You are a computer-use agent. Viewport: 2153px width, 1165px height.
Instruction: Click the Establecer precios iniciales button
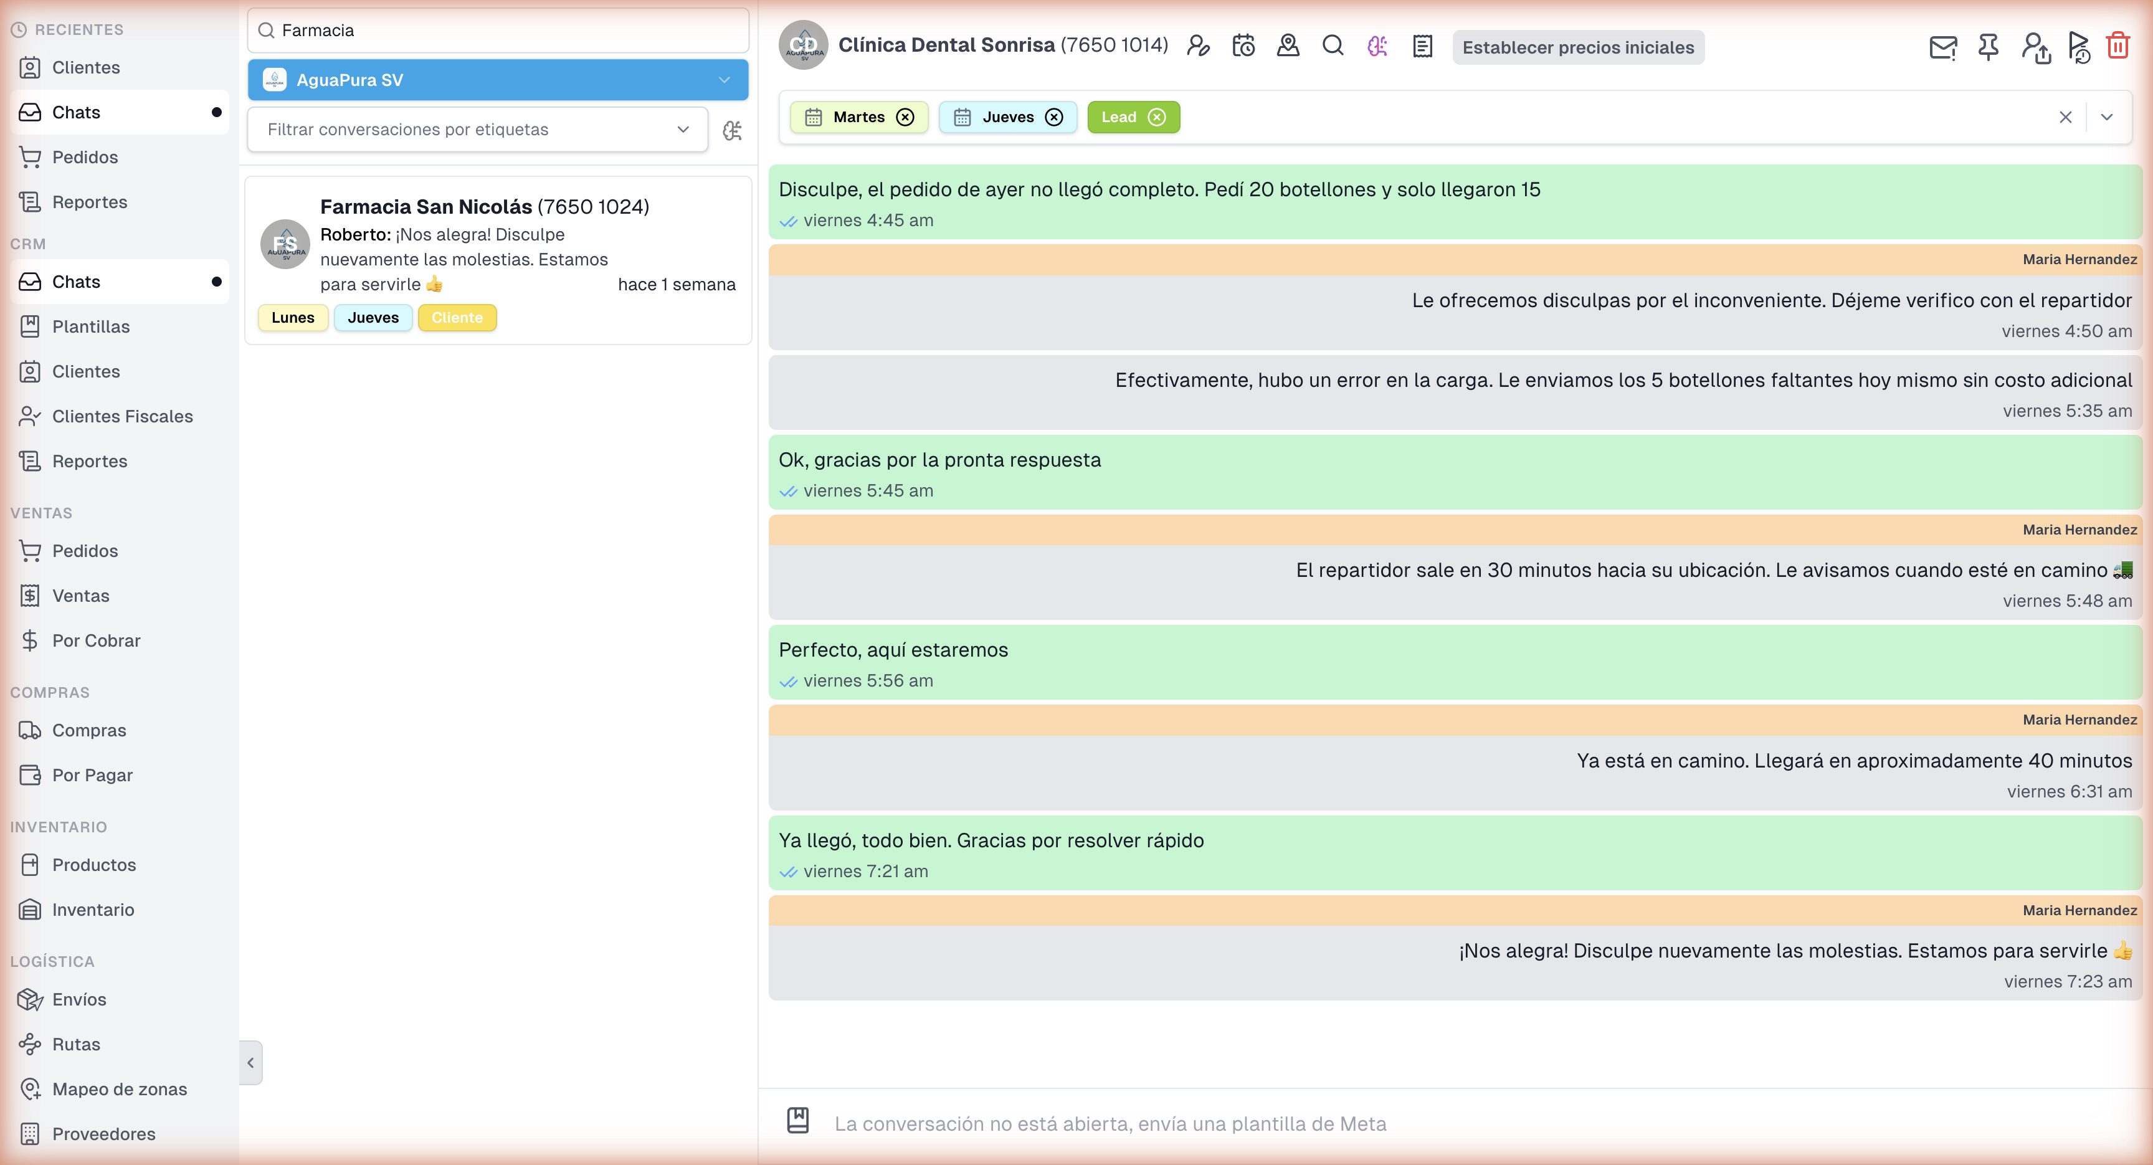pyautogui.click(x=1578, y=47)
